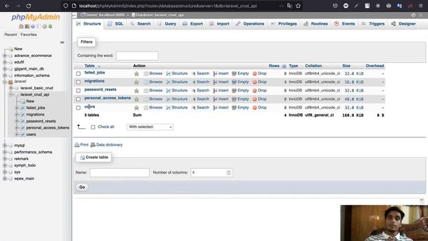The height and width of the screenshot is (241, 428).
Task: Tick the personal_access_tokens checkbox
Action: [78, 99]
